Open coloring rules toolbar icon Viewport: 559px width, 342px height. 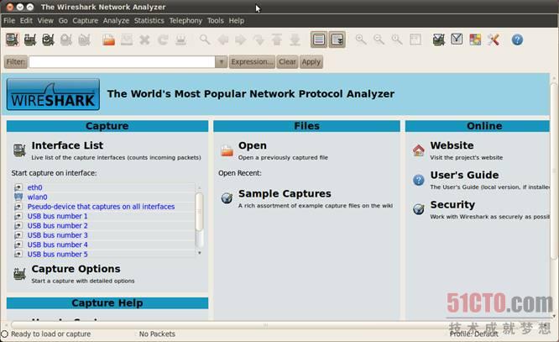coord(475,39)
